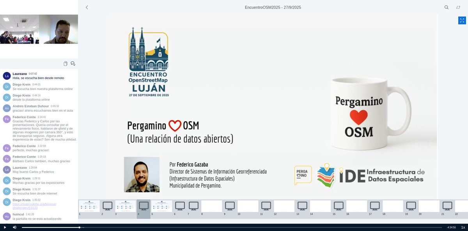Viewport: 468px width, 231px height.
Task: Jump to blank slide thumbnail 12
Action: (284, 206)
